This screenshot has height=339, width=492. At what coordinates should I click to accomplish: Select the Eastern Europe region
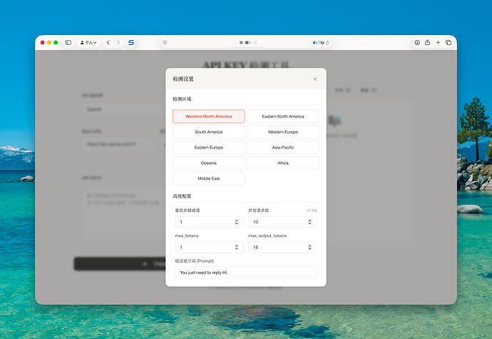pyautogui.click(x=209, y=147)
